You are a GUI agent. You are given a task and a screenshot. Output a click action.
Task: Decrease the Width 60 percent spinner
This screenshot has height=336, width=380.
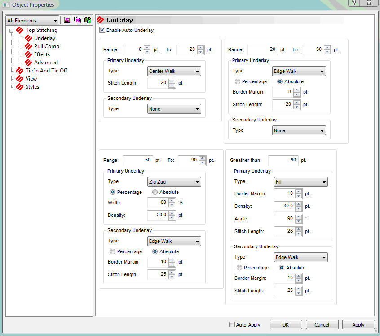pos(172,205)
